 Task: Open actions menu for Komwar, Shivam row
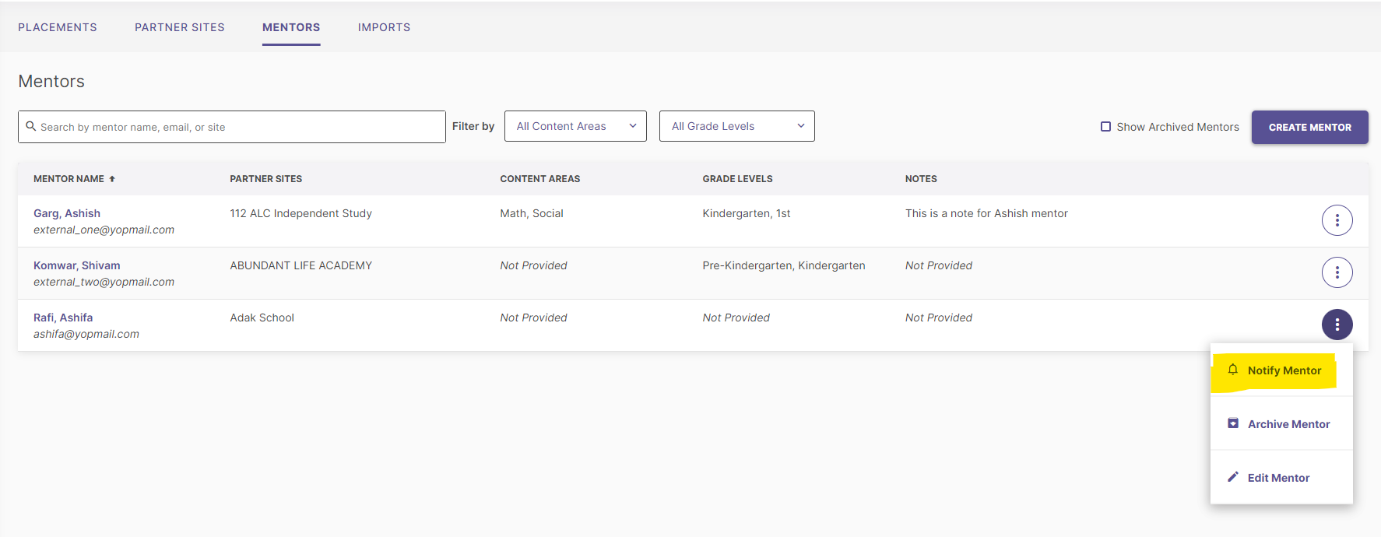(1337, 272)
